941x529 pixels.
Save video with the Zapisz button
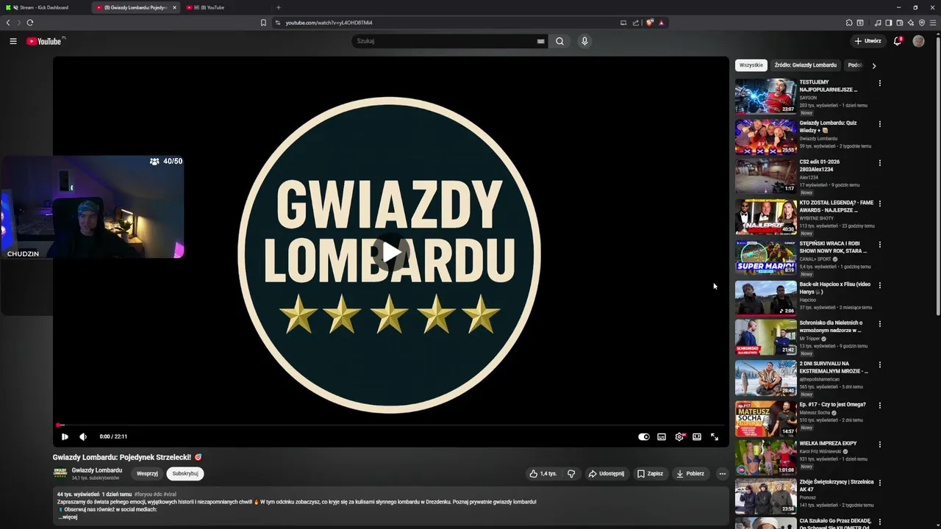650,474
